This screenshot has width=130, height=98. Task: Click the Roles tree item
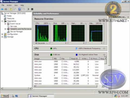tap(9, 16)
